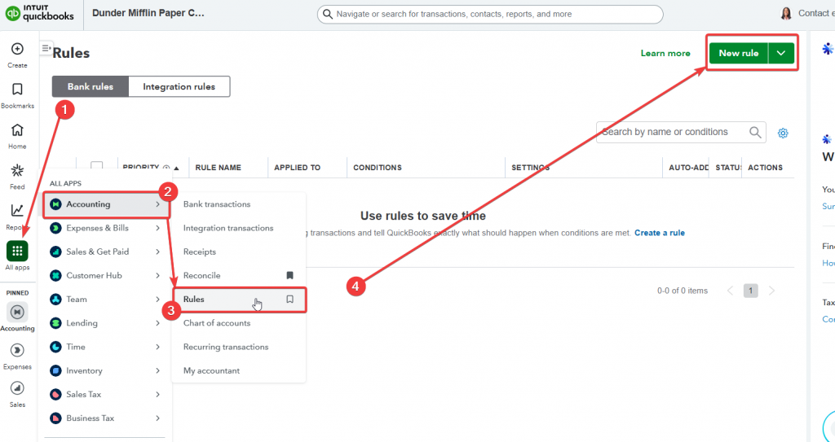Bookmark the Rules menu item

tap(289, 300)
